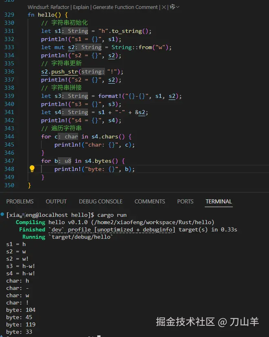
Task: Click the underlined dev profile text in terminal
Action: pos(112,229)
